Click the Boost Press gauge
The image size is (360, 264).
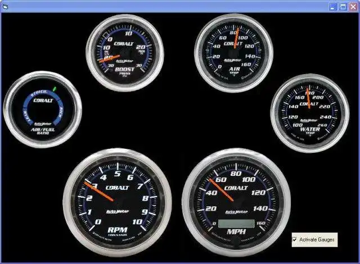click(125, 53)
